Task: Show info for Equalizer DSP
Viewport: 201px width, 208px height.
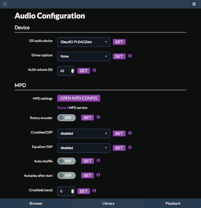Action: click(x=130, y=147)
